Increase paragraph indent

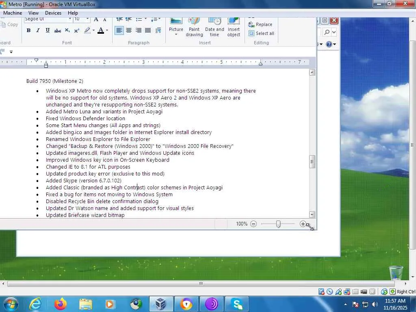(129, 19)
